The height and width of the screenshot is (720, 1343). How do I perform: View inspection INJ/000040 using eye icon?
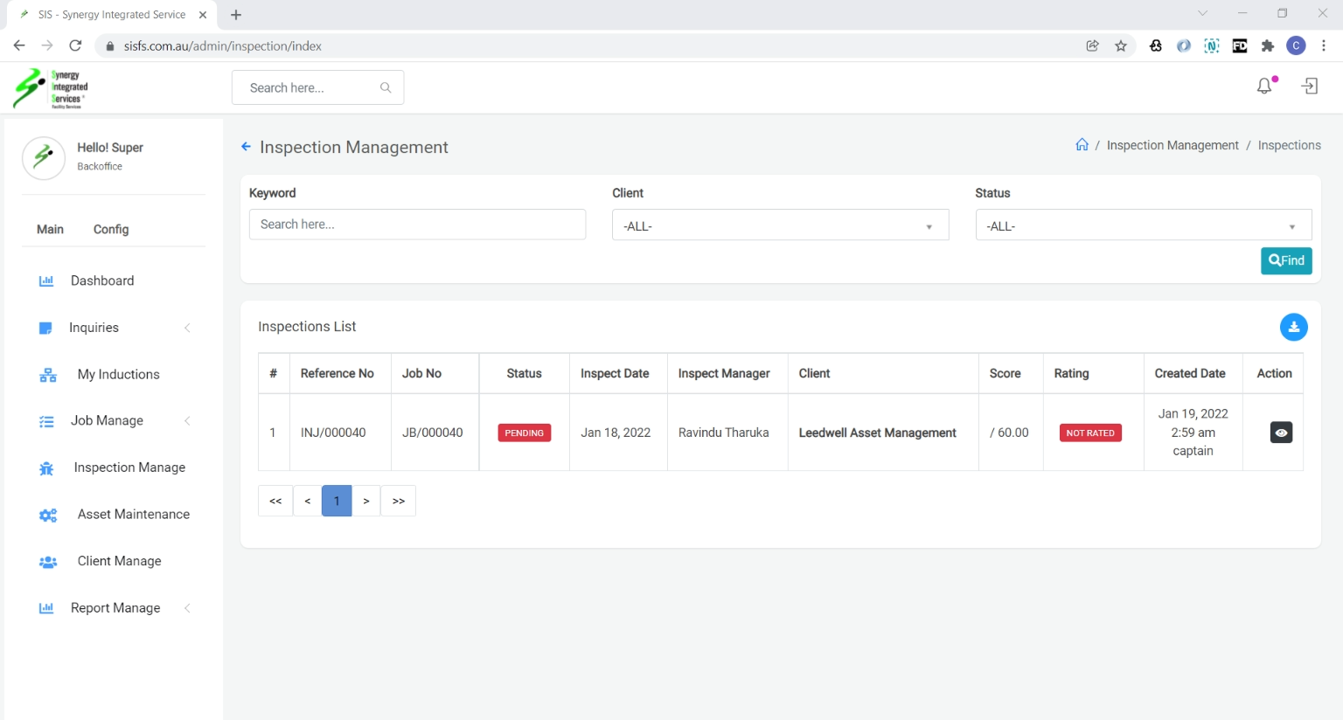coord(1281,433)
